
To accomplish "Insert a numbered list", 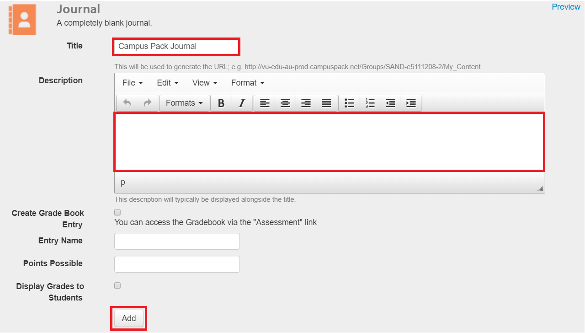I will pyautogui.click(x=370, y=103).
